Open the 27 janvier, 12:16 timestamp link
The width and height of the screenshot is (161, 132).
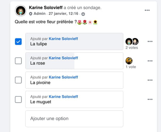click(63, 14)
